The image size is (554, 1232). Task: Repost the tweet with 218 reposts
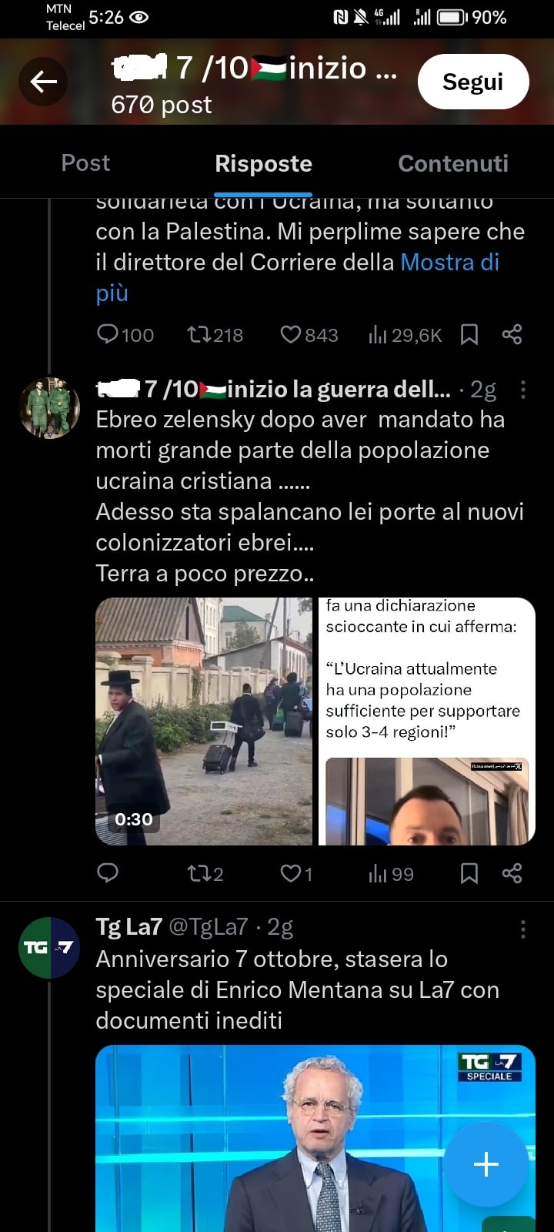215,334
